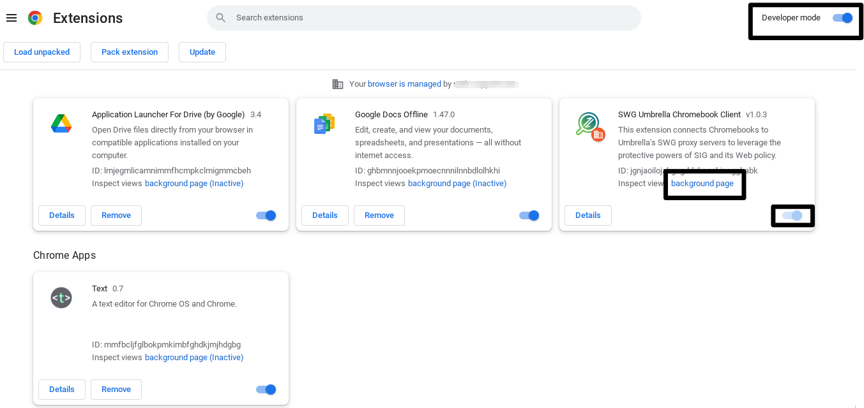This screenshot has height=408, width=864.
Task: Click the Chrome Apps section heading
Action: 64,255
